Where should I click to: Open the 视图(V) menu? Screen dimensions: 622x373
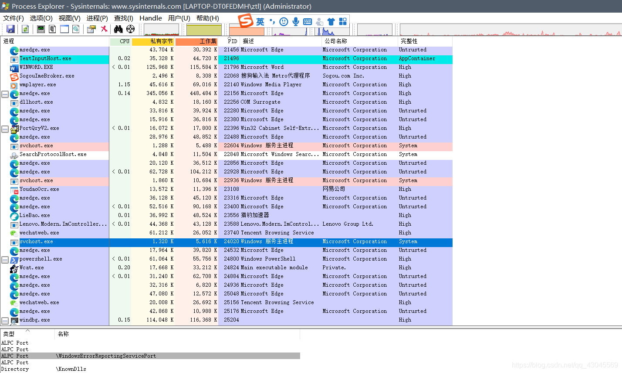(70, 18)
